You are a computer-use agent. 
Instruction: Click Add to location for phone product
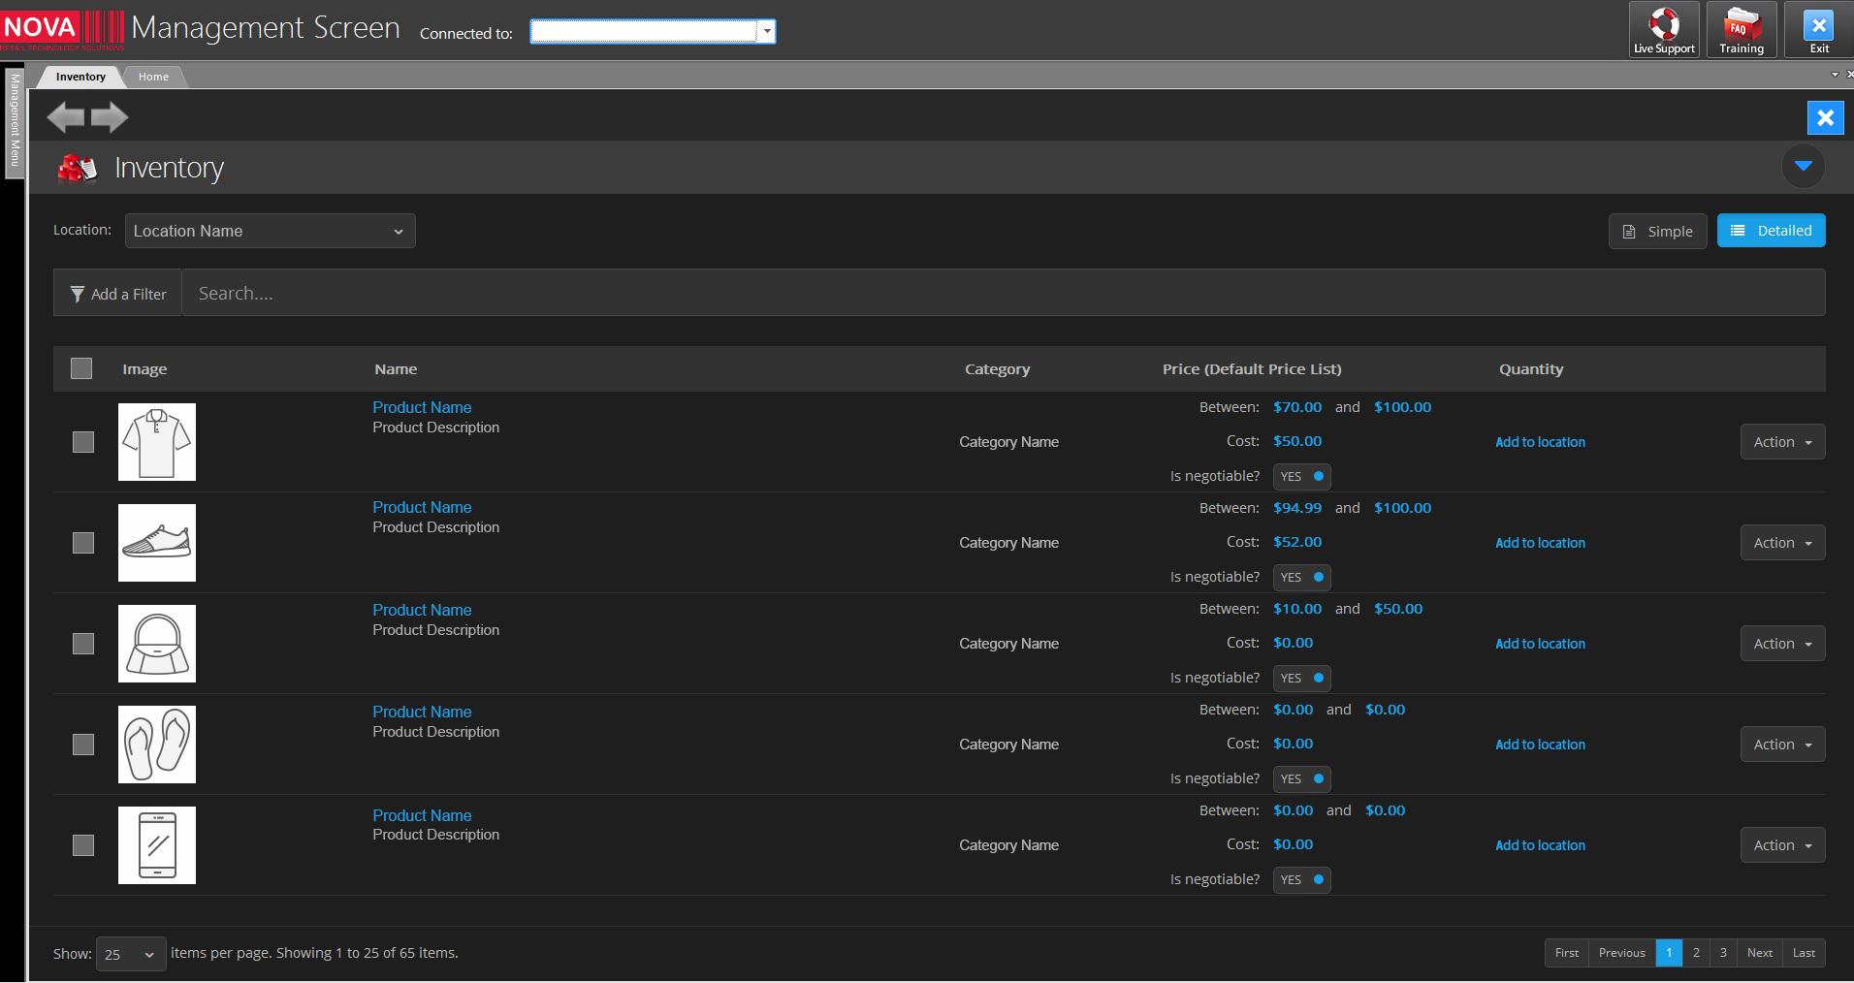1540,845
